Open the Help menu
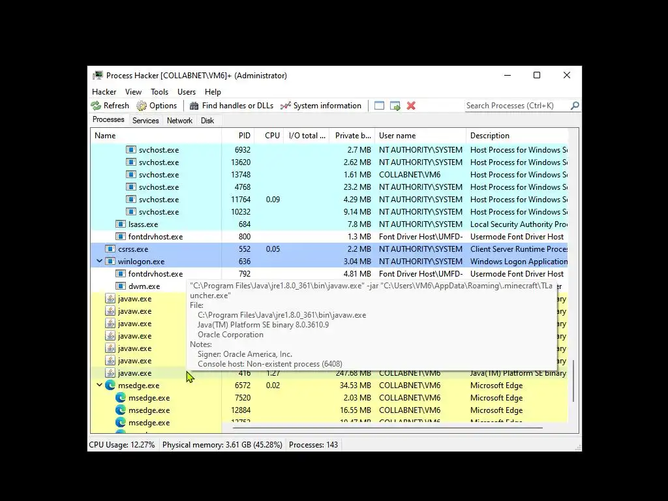The image size is (668, 501). point(213,92)
